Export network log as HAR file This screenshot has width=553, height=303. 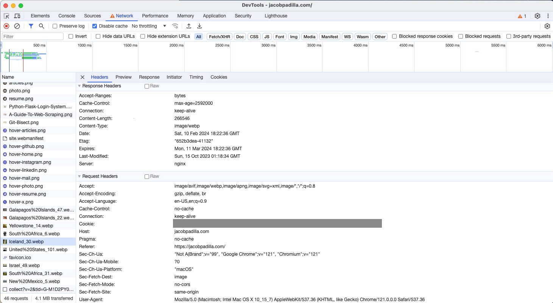[x=199, y=26]
